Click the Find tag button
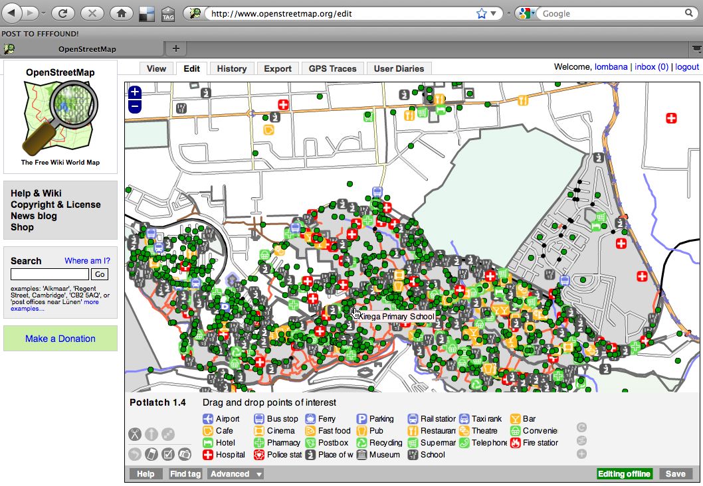Screen dimensions: 703x486 click(x=185, y=474)
